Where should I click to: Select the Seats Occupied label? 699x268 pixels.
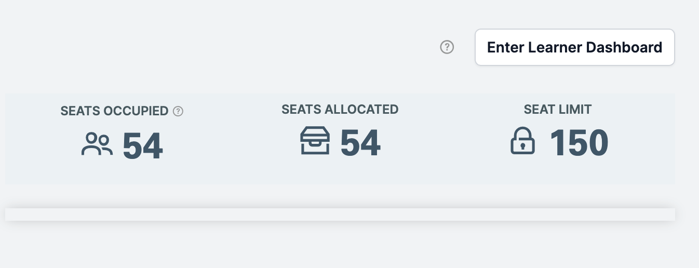click(115, 111)
